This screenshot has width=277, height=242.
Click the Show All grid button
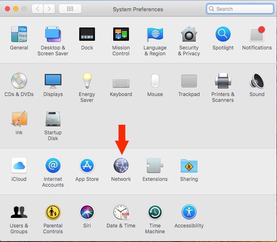click(70, 9)
